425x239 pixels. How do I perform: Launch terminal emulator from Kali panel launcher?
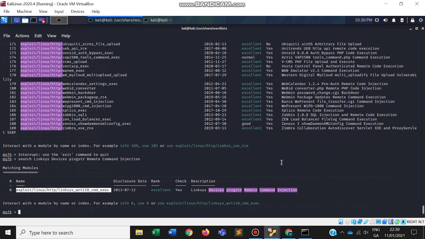pos(34,20)
